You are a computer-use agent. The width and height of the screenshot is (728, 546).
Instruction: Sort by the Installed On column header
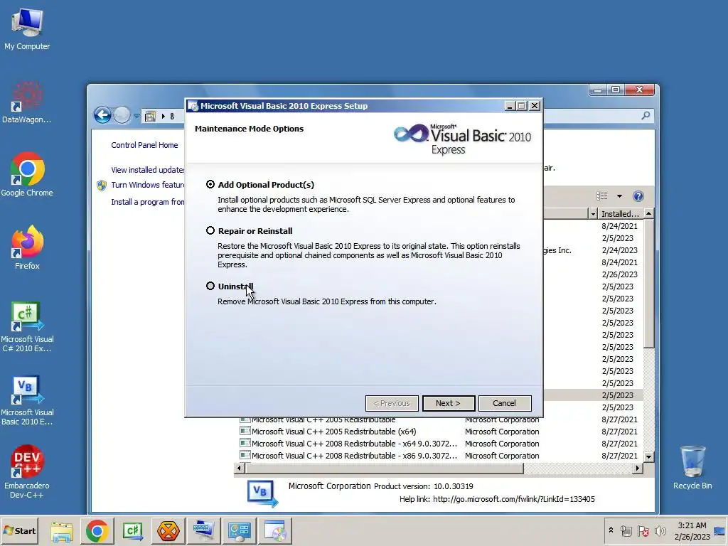tap(620, 213)
